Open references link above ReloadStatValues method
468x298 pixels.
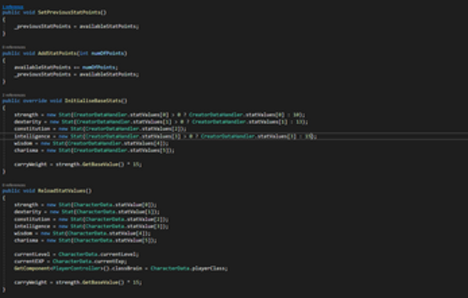(14, 185)
